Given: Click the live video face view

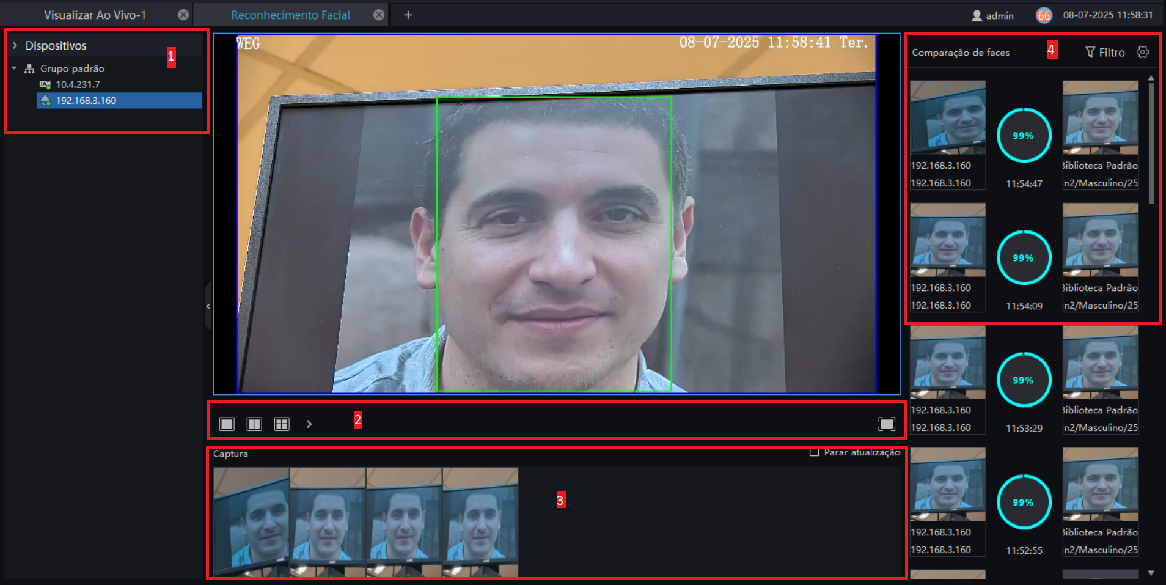Looking at the screenshot, I should pyautogui.click(x=556, y=214).
